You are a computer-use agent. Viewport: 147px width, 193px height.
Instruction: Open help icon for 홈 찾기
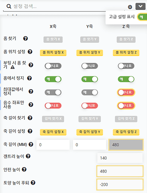point(25,38)
